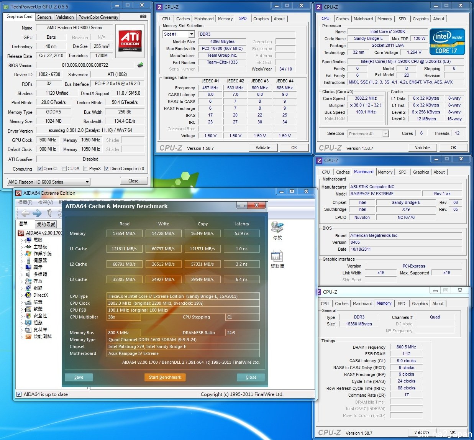Click OK in the CPU-Z CPU window
The image size is (474, 440).
tap(453, 148)
